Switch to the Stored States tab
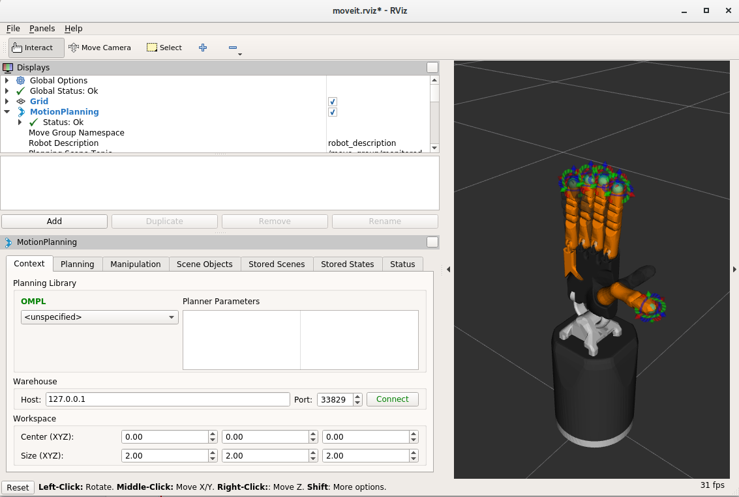The width and height of the screenshot is (739, 497). coord(348,264)
